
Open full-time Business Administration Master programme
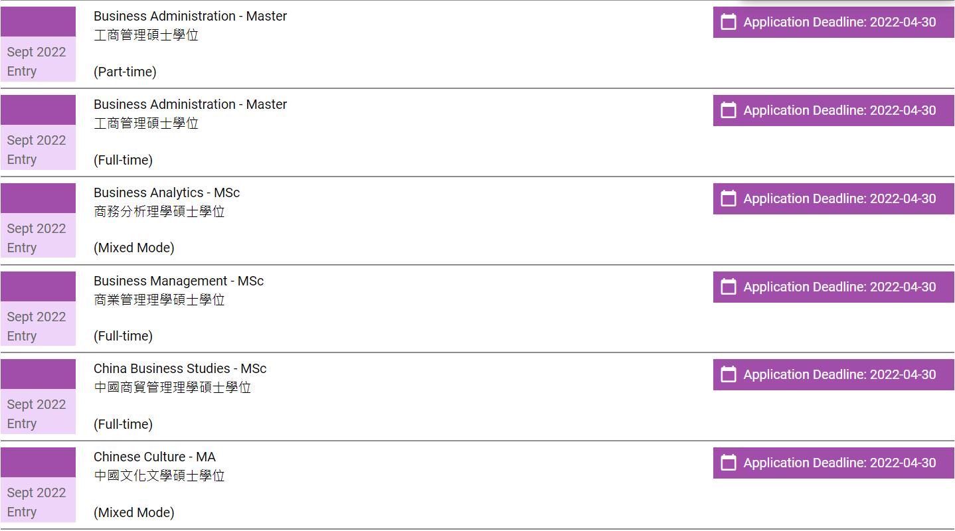coord(190,104)
